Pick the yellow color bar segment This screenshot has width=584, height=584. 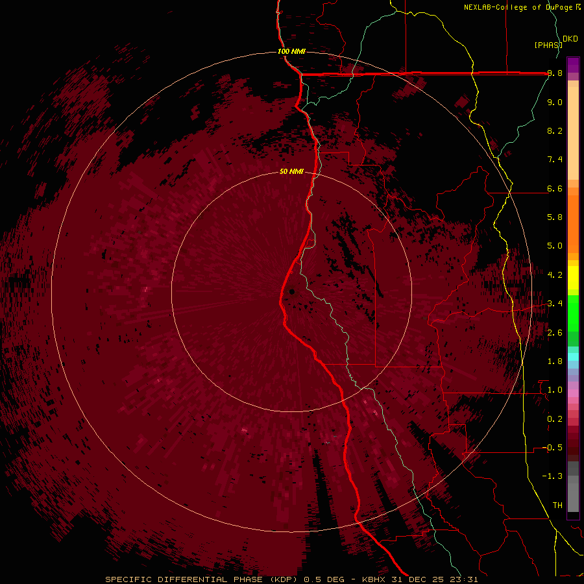573,278
